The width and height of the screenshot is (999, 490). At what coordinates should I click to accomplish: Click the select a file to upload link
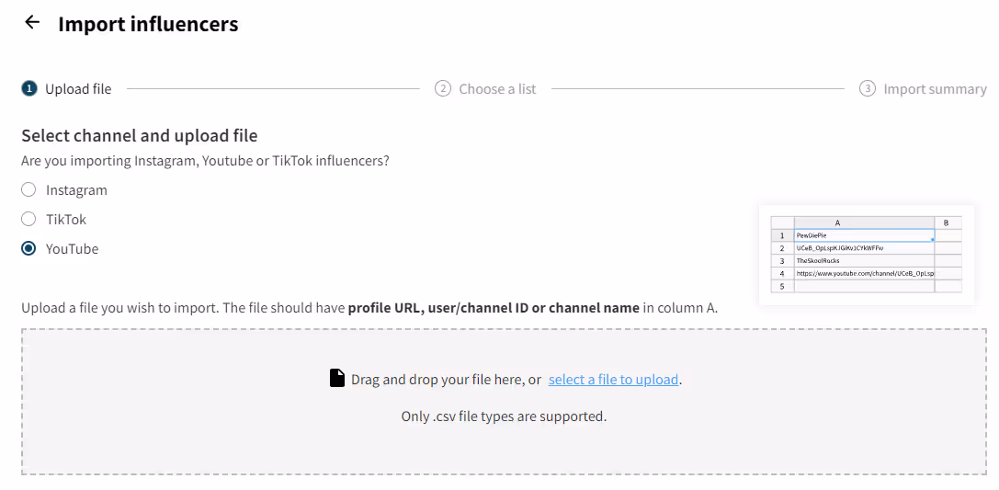(613, 380)
